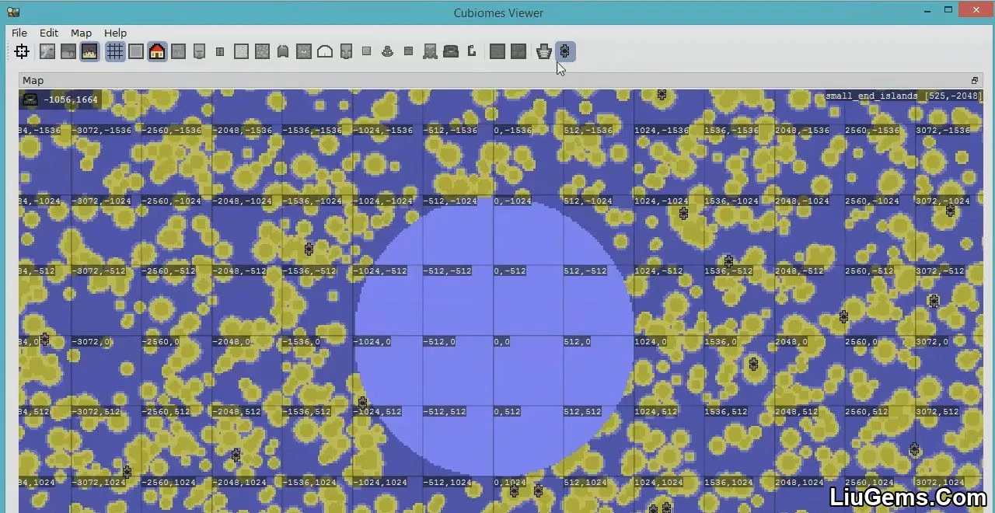Select the gateway marker below the 1024,-1024 label
This screenshot has height=513, width=995.
point(683,213)
